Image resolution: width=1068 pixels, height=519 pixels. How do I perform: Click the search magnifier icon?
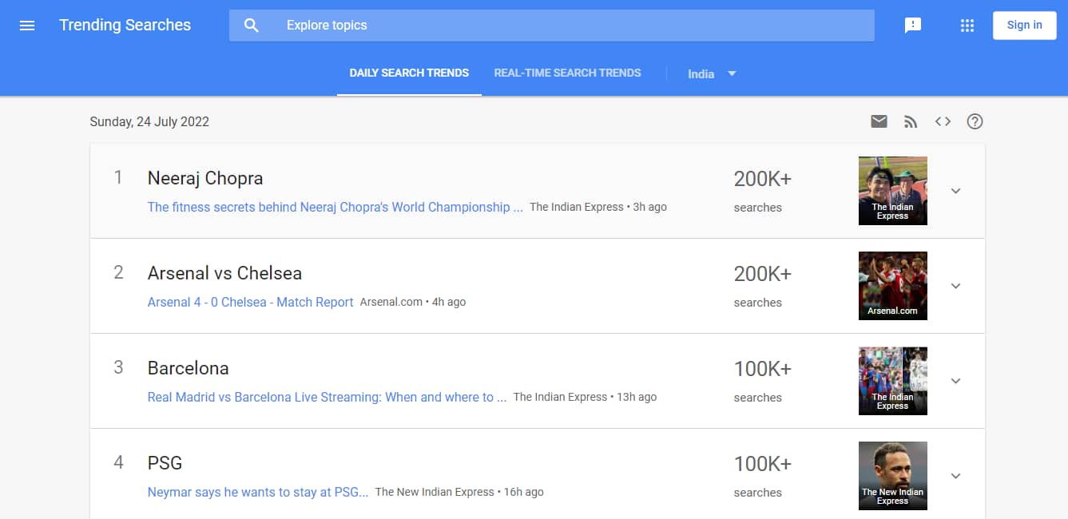point(252,26)
